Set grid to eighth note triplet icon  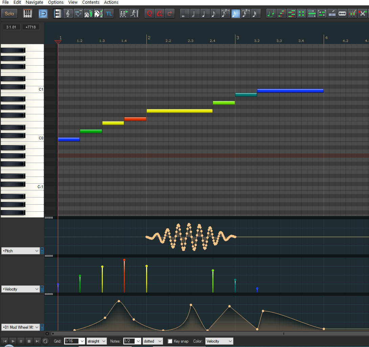click(x=226, y=14)
